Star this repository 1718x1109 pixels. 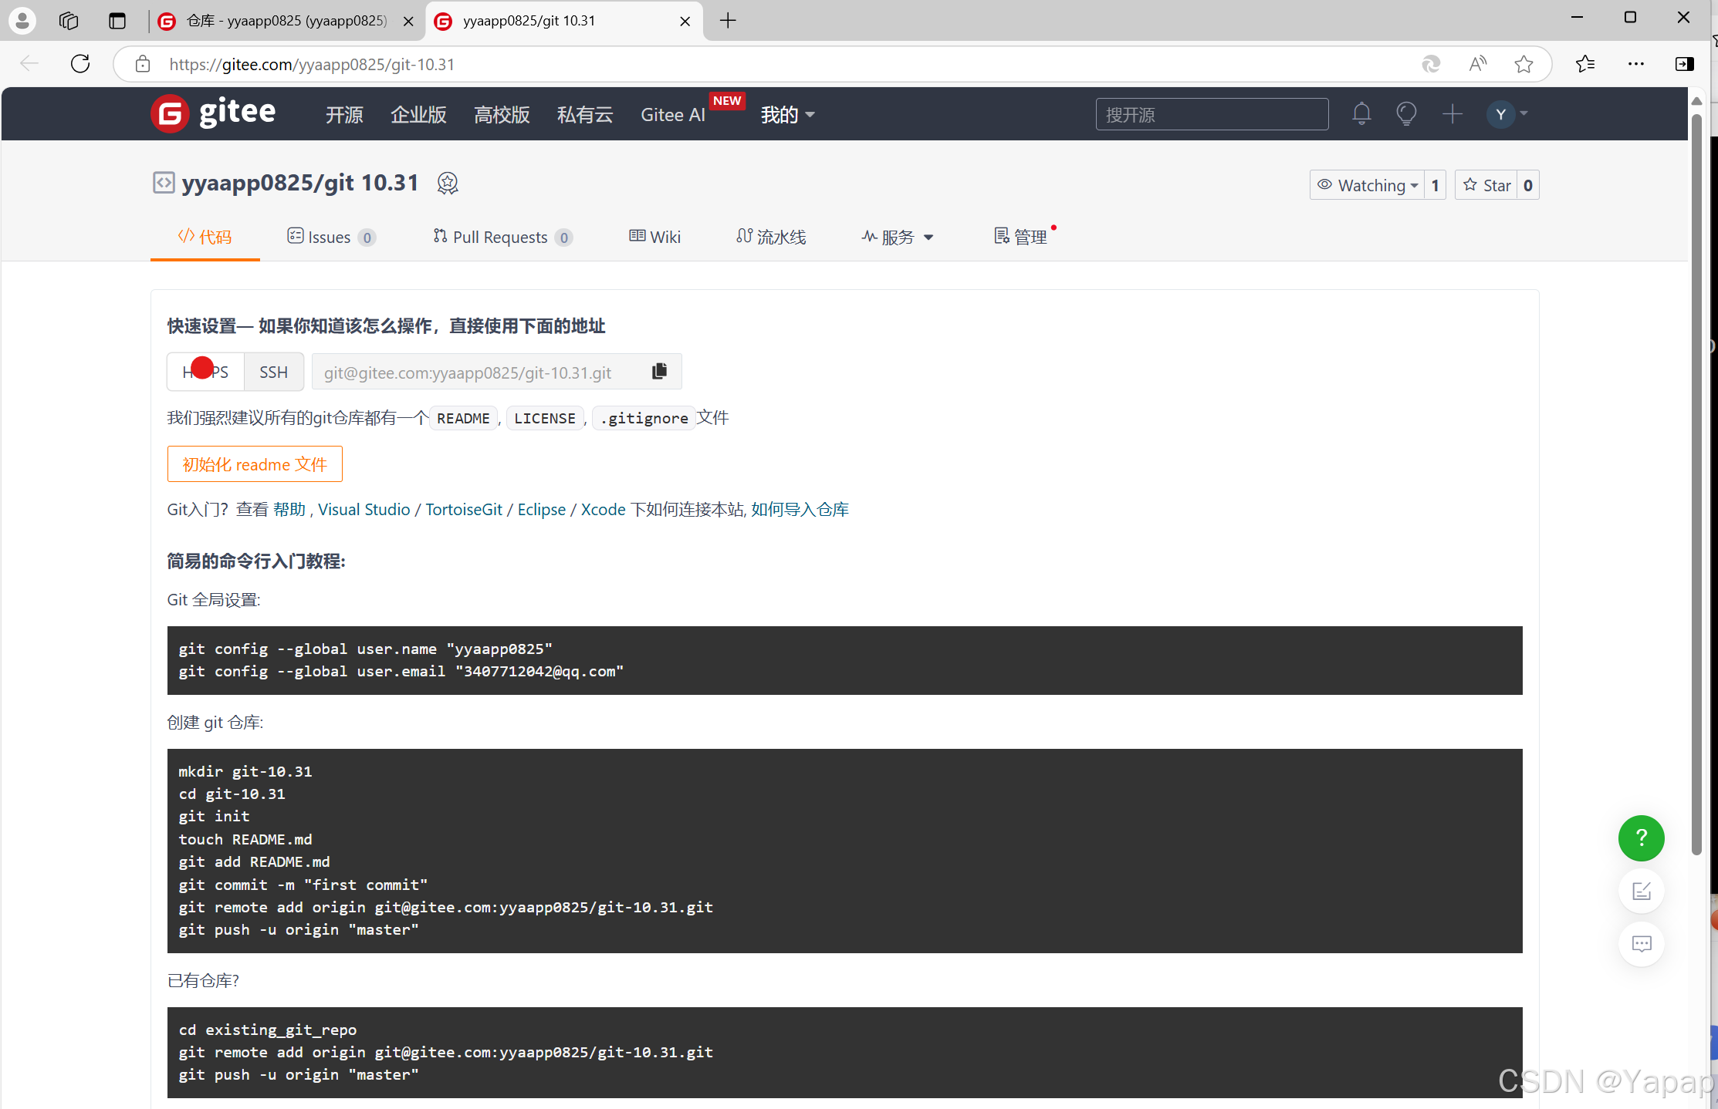pyautogui.click(x=1486, y=185)
